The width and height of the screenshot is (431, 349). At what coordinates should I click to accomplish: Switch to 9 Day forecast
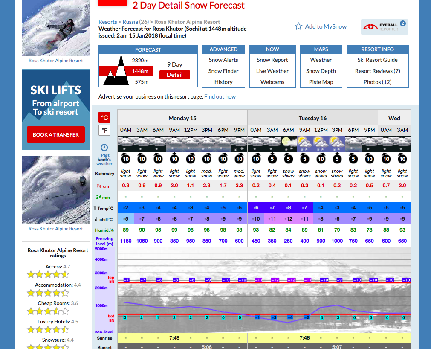tap(175, 64)
